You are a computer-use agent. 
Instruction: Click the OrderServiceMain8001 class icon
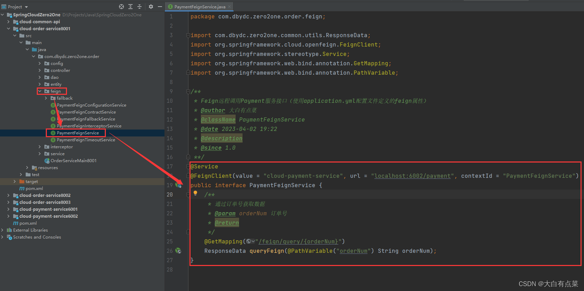(47, 161)
